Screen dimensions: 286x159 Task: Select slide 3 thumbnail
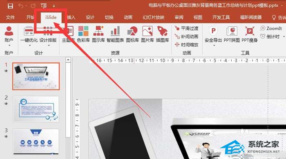[36, 142]
